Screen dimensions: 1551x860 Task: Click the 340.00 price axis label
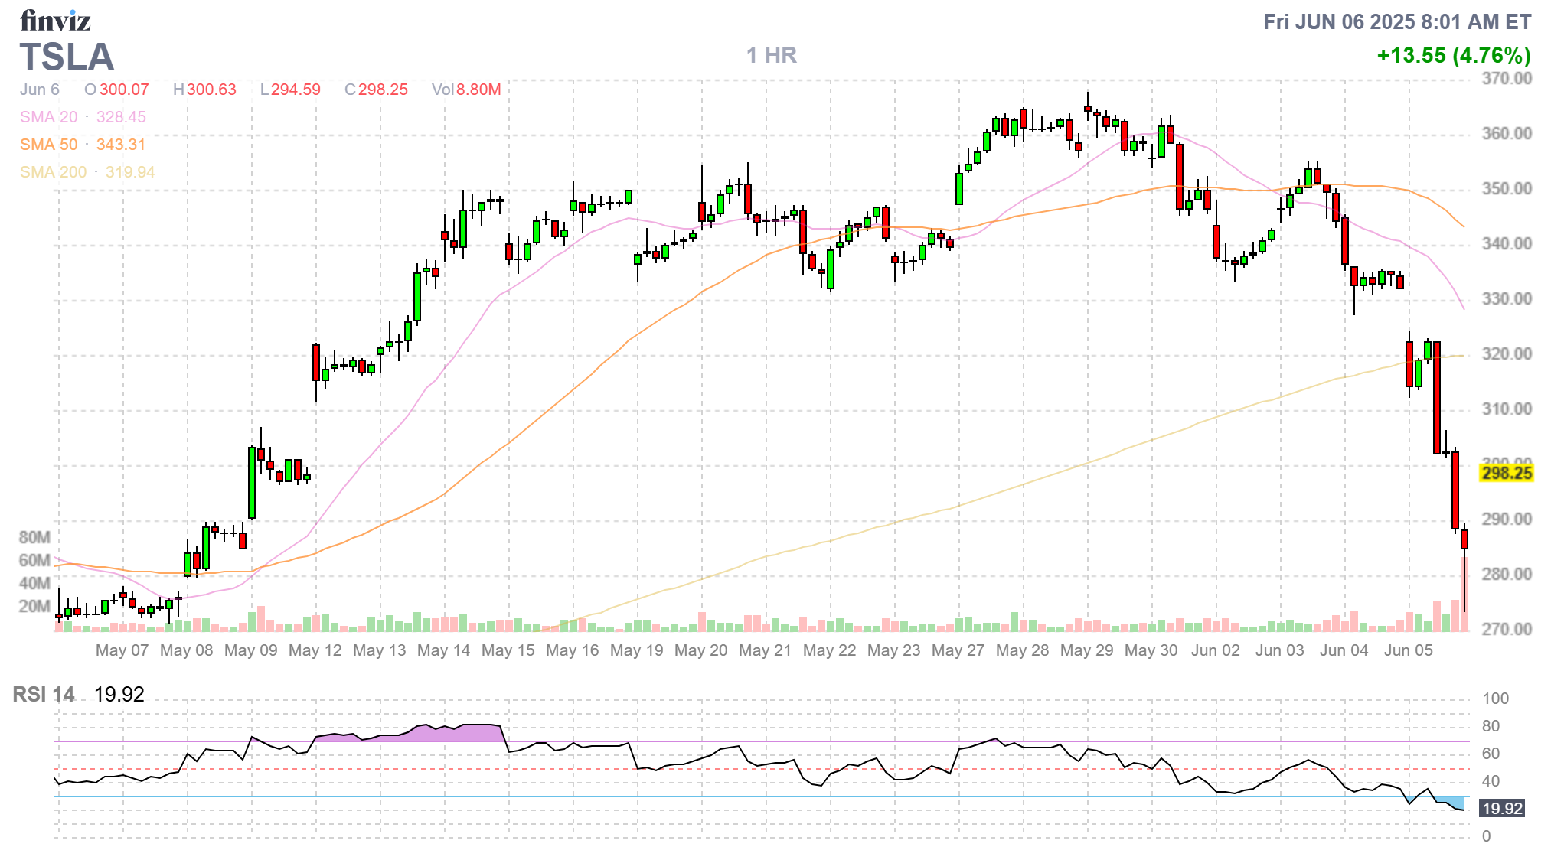(1507, 243)
